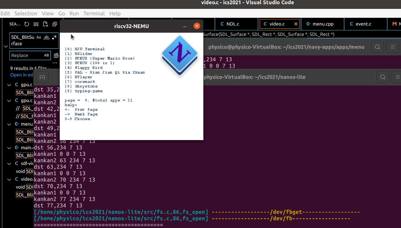The width and height of the screenshot is (401, 228).
Task: Toggle Match Case in search box
Action: pyautogui.click(x=39, y=37)
